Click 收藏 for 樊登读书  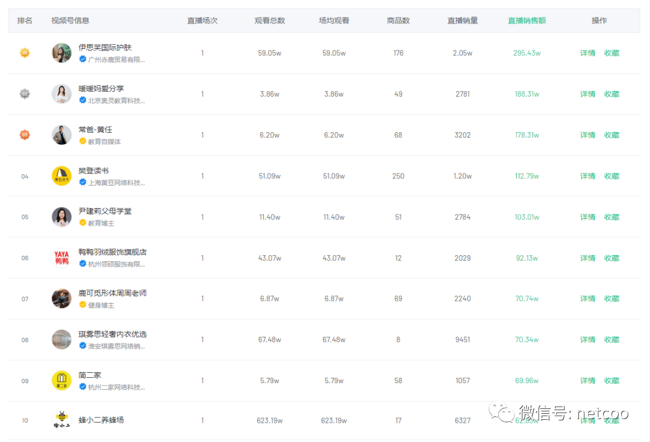(611, 176)
